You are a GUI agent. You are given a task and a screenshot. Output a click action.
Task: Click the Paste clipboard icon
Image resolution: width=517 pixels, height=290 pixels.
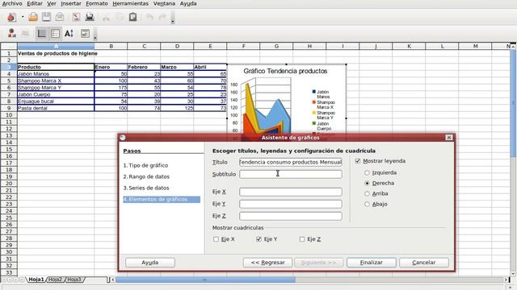coord(132,17)
